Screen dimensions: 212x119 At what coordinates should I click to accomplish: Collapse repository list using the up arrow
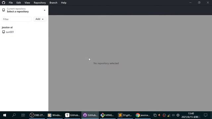[x=44, y=10]
